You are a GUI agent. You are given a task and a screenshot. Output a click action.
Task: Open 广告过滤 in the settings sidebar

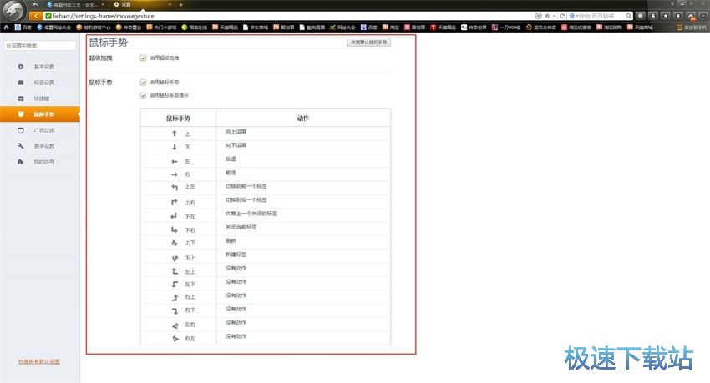[40, 130]
